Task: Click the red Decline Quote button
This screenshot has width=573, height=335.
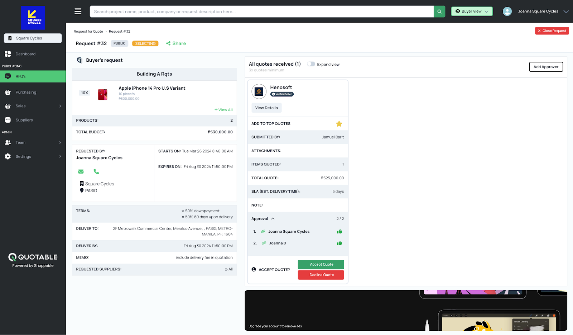Action: [x=321, y=275]
